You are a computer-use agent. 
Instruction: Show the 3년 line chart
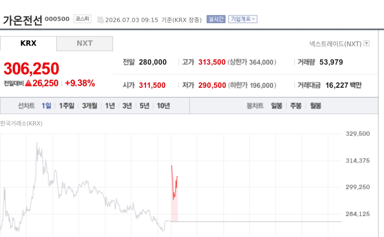(127, 106)
